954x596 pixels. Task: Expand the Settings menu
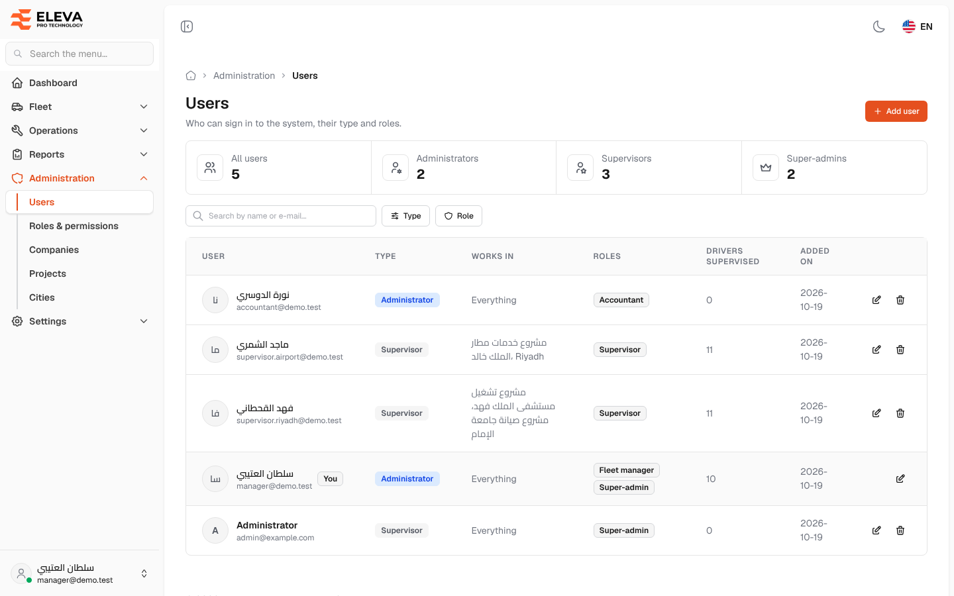(x=79, y=321)
